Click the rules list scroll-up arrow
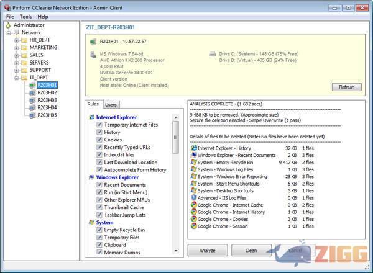The width and height of the screenshot is (373, 273). click(176, 117)
